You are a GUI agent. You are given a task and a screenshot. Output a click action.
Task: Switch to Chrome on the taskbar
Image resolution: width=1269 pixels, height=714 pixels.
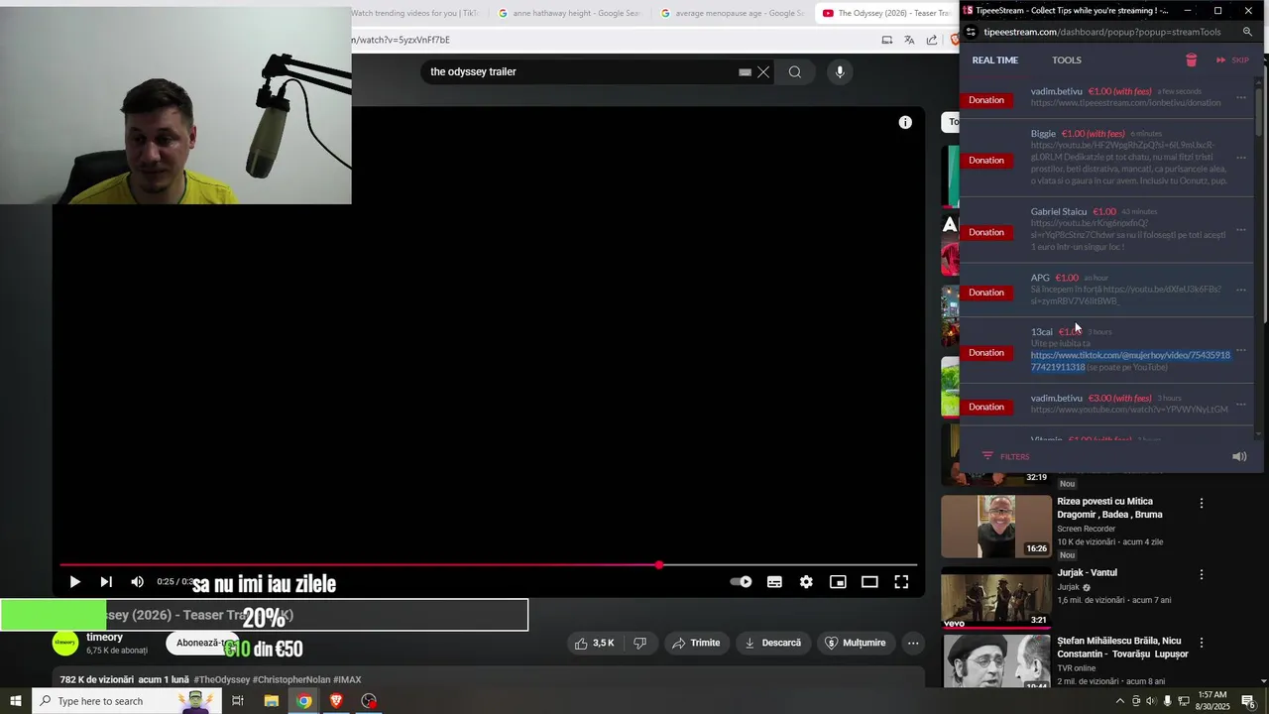click(x=303, y=701)
